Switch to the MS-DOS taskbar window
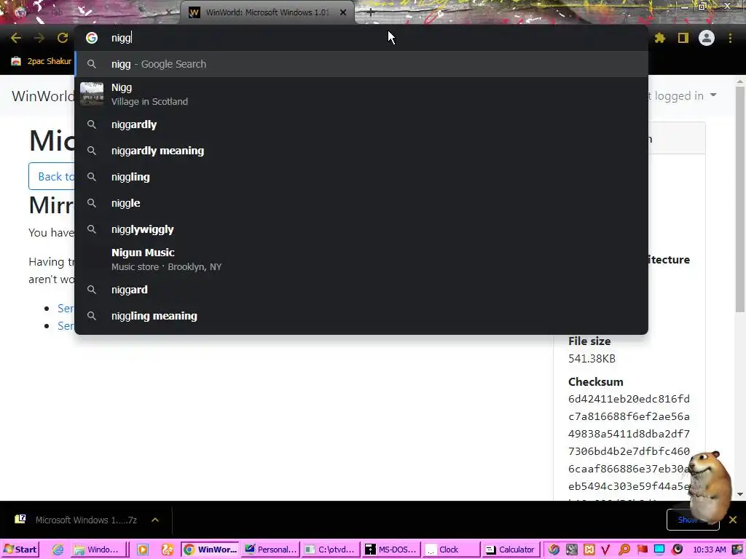This screenshot has height=559, width=746. pyautogui.click(x=390, y=550)
